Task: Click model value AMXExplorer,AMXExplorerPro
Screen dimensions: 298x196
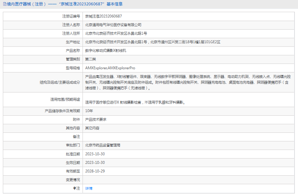Action: (x=110, y=68)
